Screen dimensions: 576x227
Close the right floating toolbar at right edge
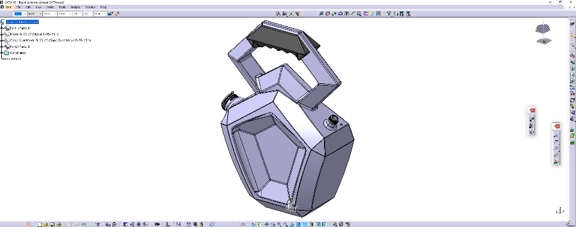tap(557, 126)
